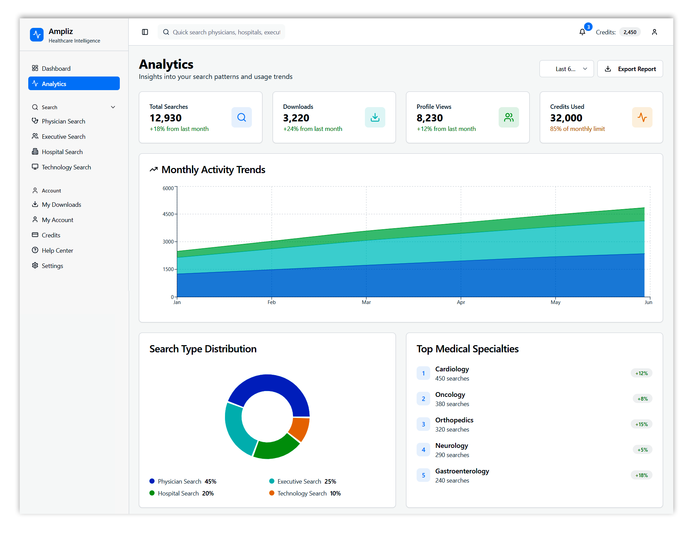693x538 pixels.
Task: Click the Monthly Activity Trends arrow icon
Action: click(x=154, y=169)
